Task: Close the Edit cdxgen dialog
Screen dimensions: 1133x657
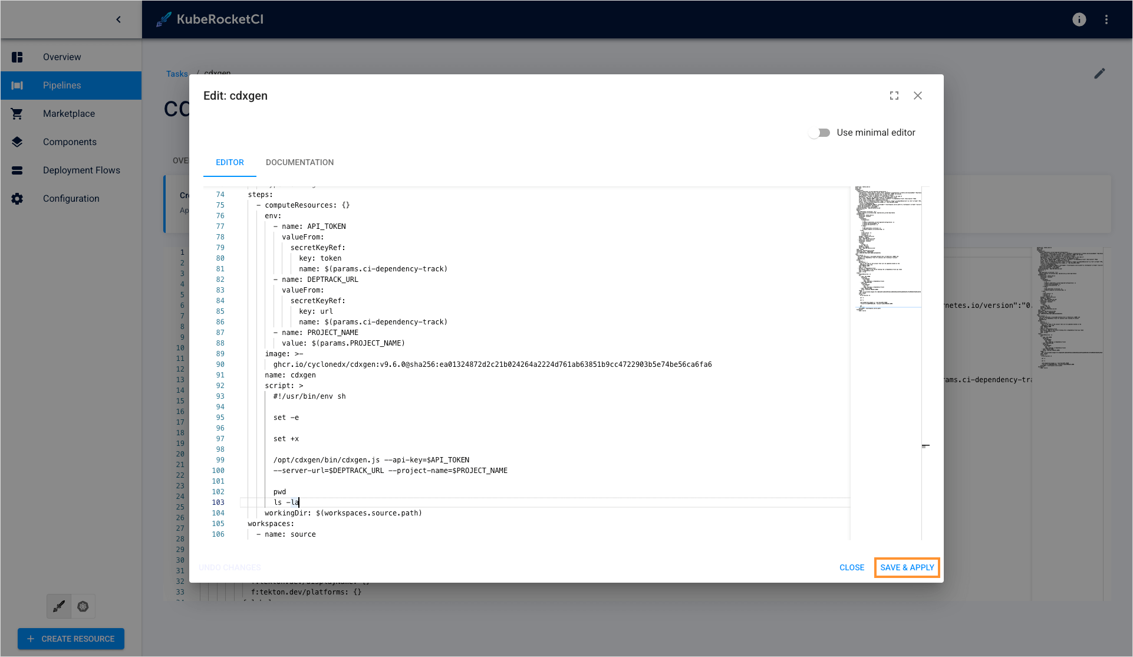Action: (x=918, y=96)
